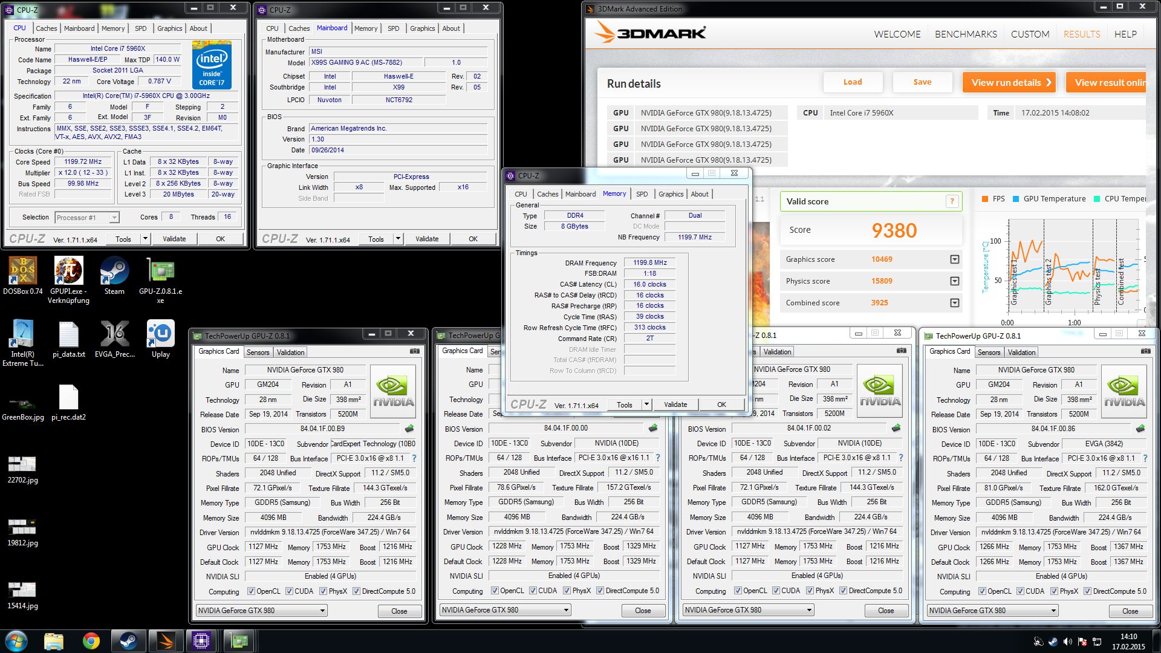Launch Steam from desktop icon
The width and height of the screenshot is (1161, 653).
pos(114,275)
